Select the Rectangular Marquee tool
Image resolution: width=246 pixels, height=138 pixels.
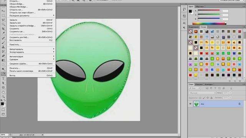click(x=3, y=16)
